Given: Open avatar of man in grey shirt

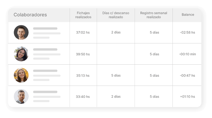Looking at the screenshot, I should [21, 96].
